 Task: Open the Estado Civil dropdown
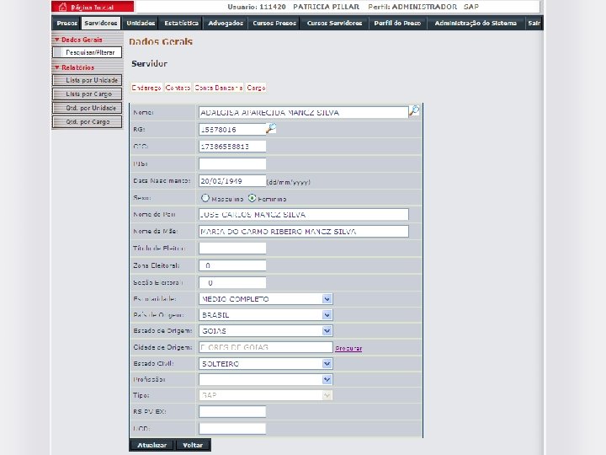[265, 364]
